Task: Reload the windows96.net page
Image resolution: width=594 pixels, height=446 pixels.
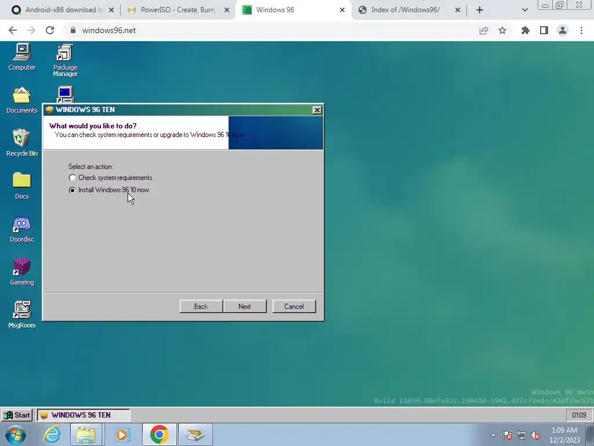Action: coord(50,30)
